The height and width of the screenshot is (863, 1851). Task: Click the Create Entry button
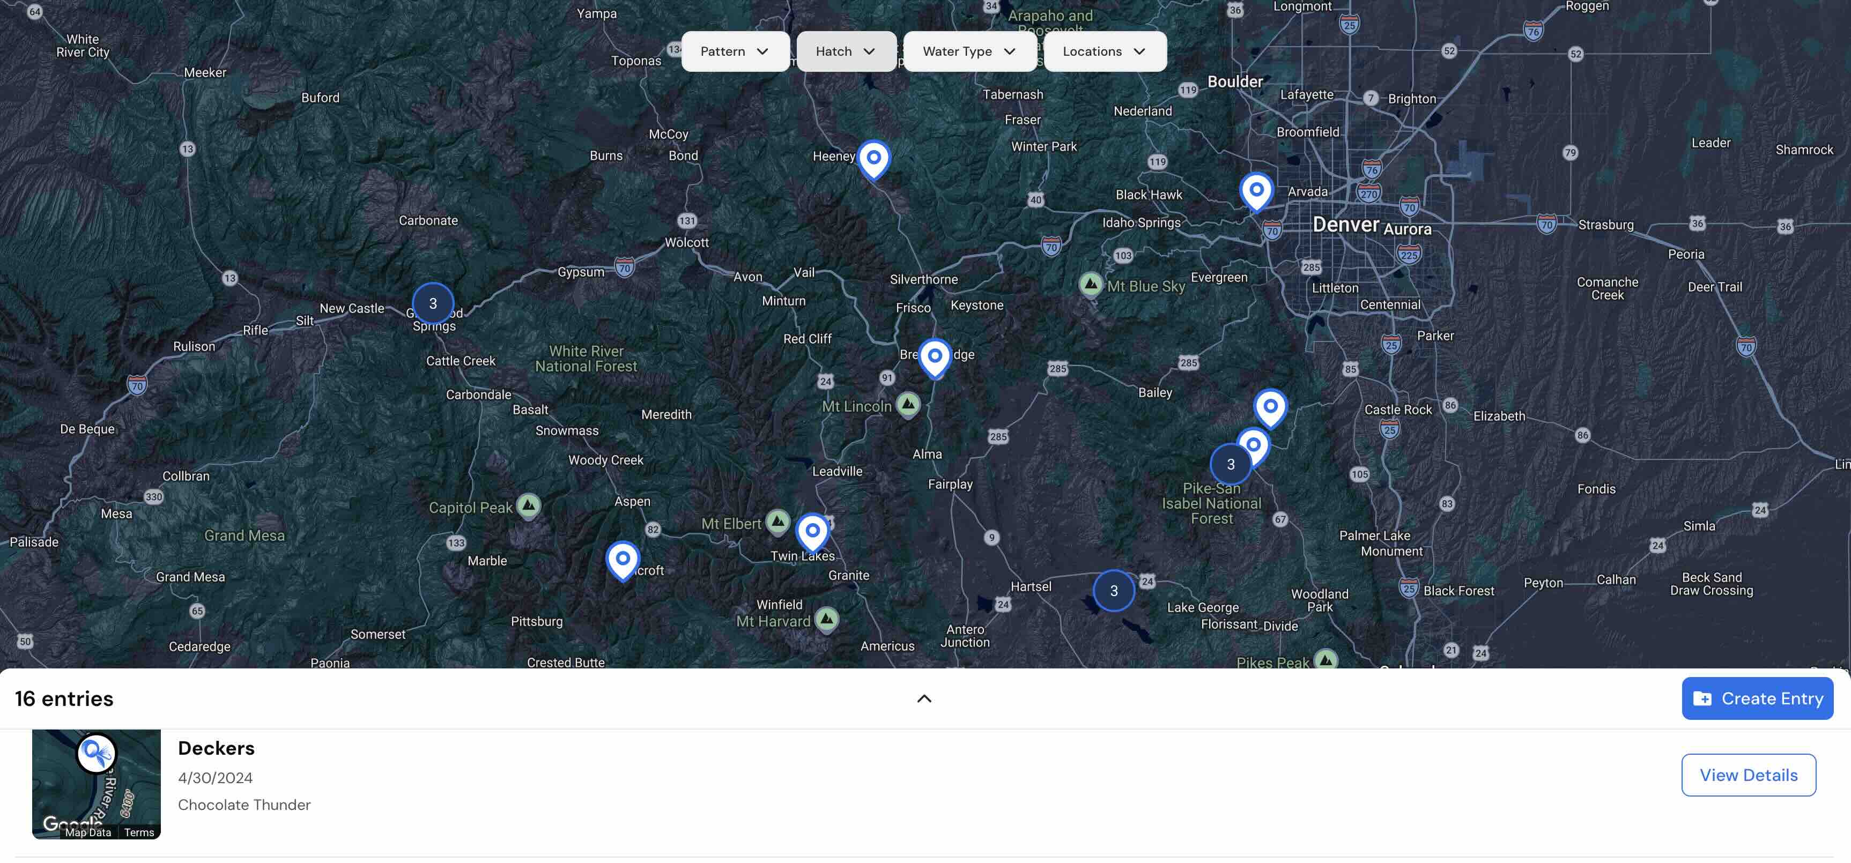[x=1758, y=698]
